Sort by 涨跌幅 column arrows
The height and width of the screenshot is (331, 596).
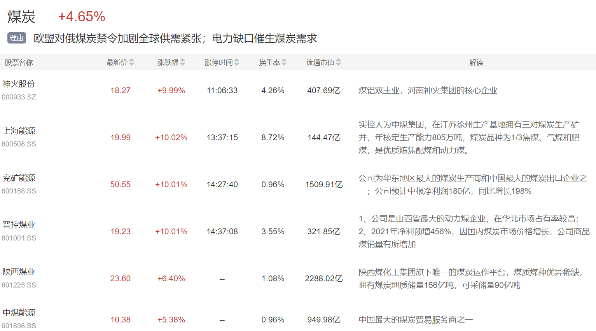click(x=182, y=62)
